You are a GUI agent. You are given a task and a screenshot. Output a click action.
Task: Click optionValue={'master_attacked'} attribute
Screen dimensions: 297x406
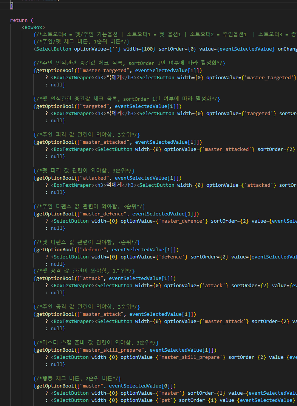(209, 149)
